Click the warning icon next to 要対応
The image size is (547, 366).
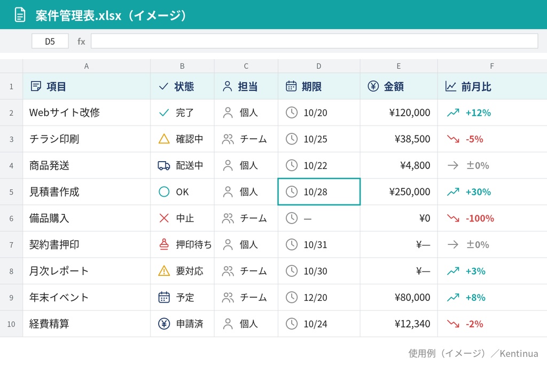[164, 271]
